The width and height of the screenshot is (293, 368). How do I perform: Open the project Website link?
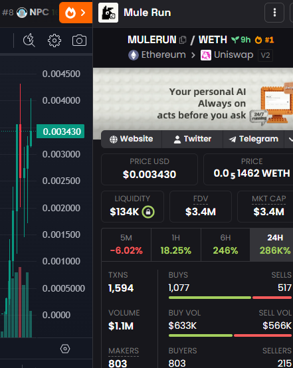pos(132,139)
